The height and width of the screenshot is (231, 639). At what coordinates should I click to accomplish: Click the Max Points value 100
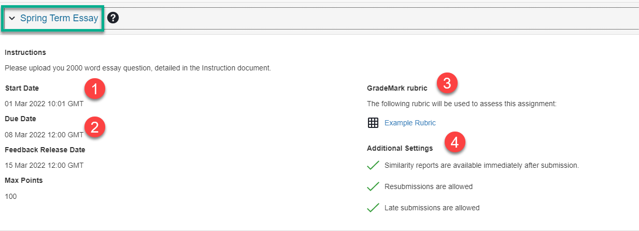click(11, 196)
